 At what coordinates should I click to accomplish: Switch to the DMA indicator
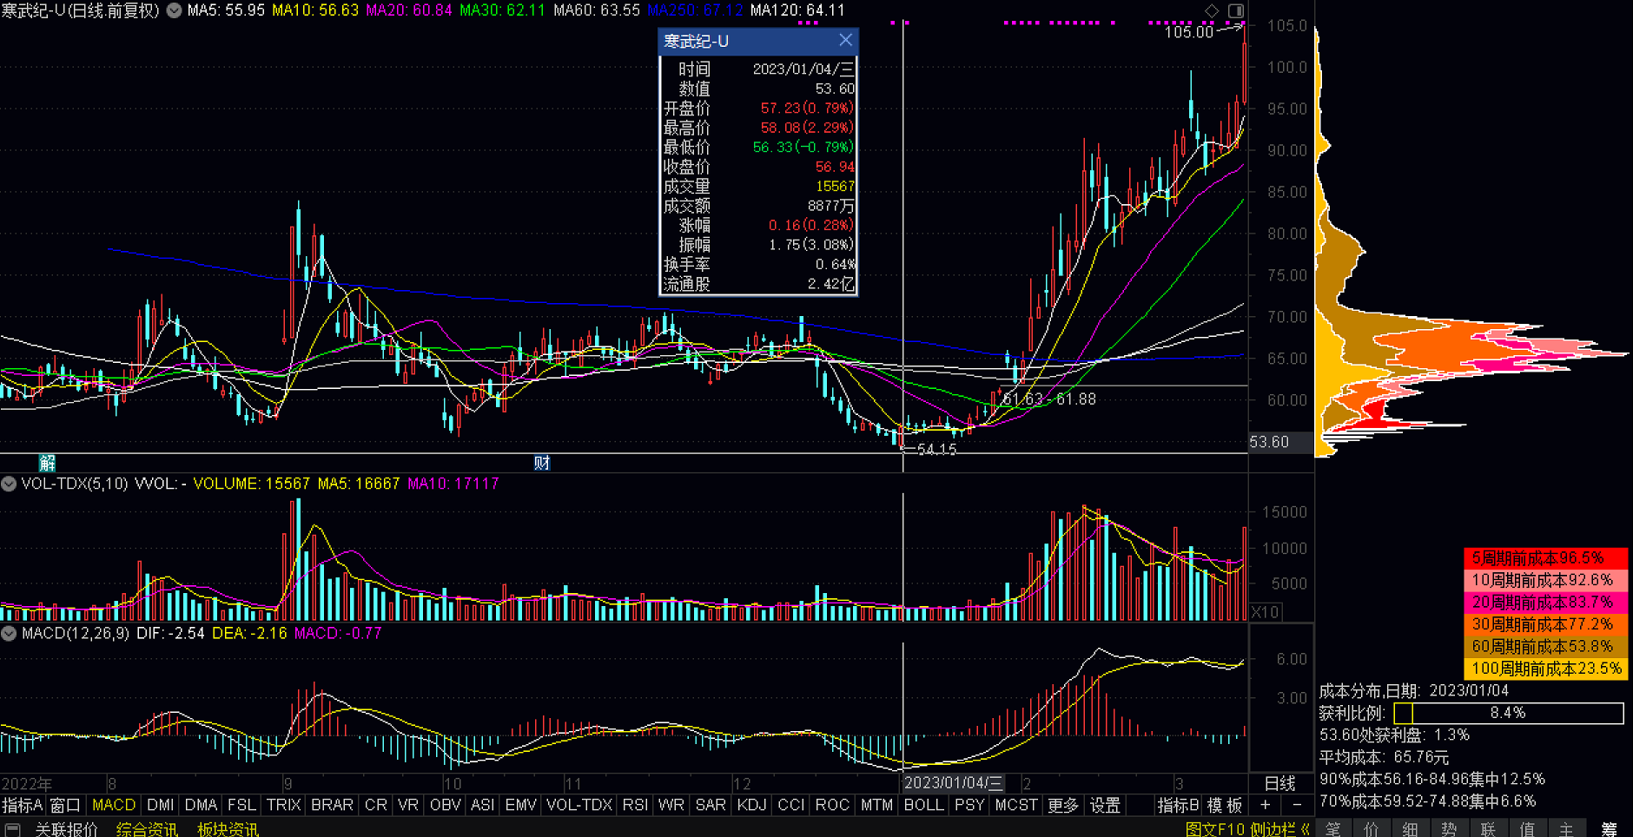point(201,805)
